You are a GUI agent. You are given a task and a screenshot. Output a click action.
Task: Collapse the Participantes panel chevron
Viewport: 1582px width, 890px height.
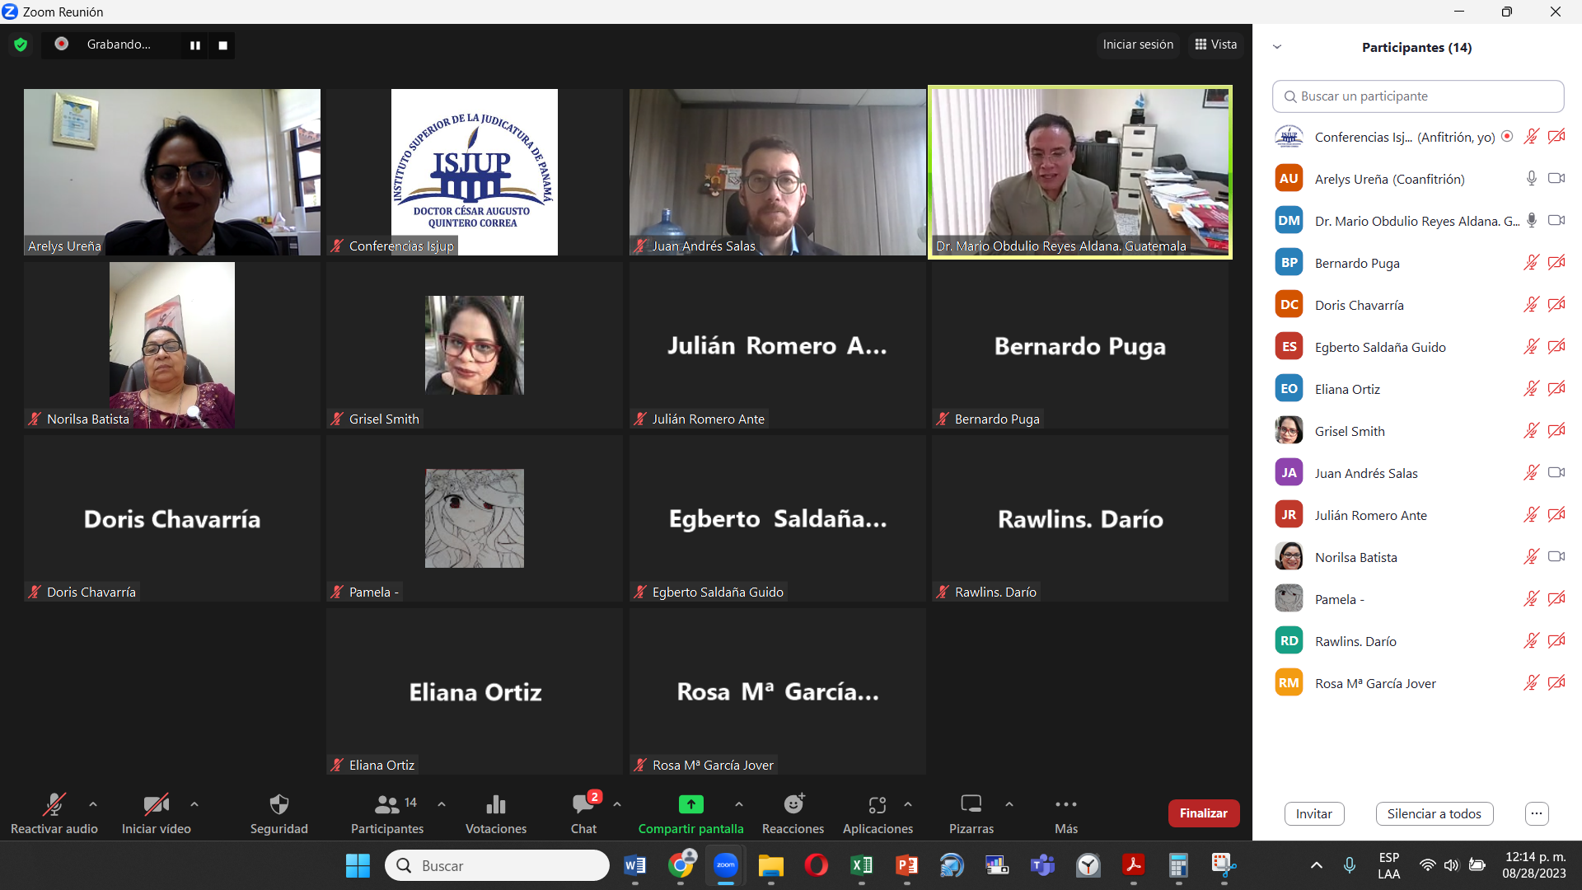tap(1277, 47)
